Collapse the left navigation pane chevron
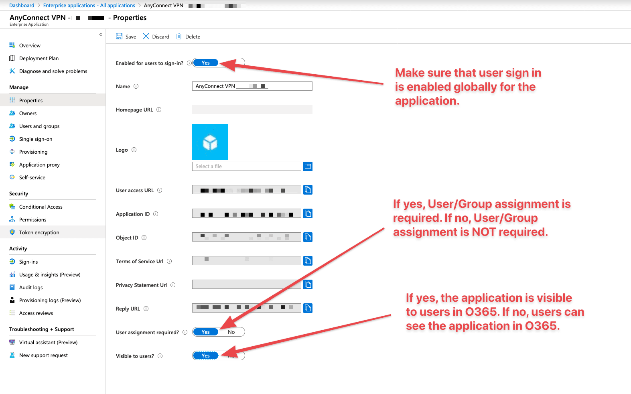The width and height of the screenshot is (631, 394). point(101,35)
